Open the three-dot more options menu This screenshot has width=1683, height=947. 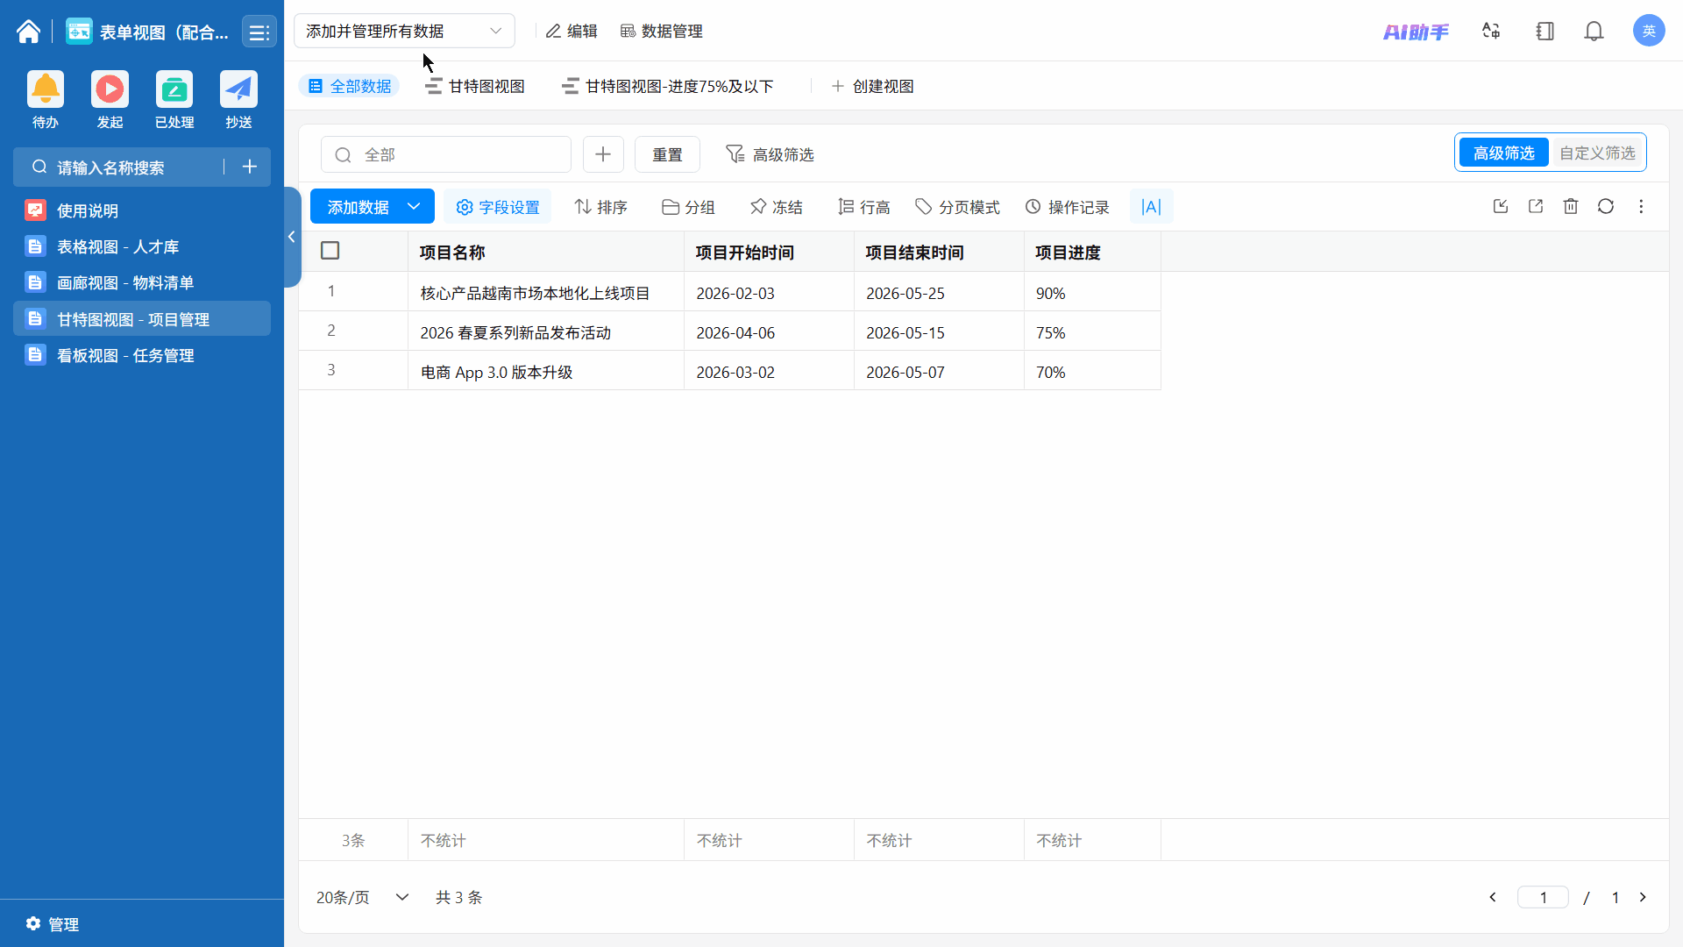(x=1641, y=207)
